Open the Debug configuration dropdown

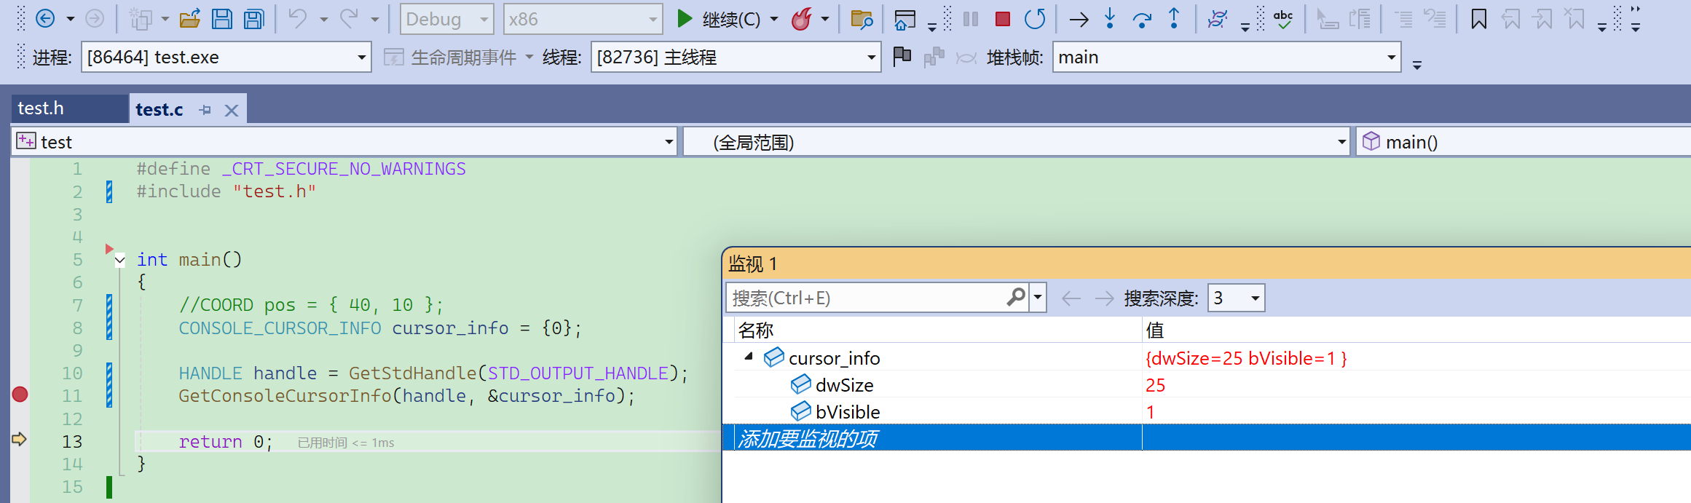(x=446, y=19)
